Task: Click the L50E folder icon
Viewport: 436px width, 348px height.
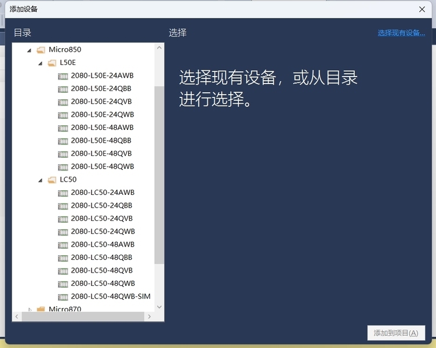Action: pyautogui.click(x=52, y=63)
